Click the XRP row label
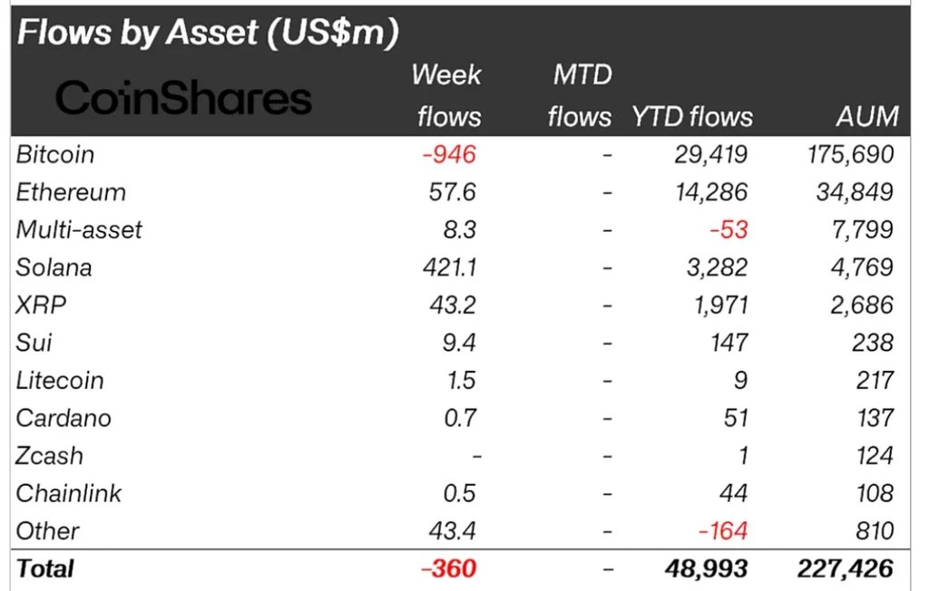Screen dimensions: 929x591 (42, 305)
